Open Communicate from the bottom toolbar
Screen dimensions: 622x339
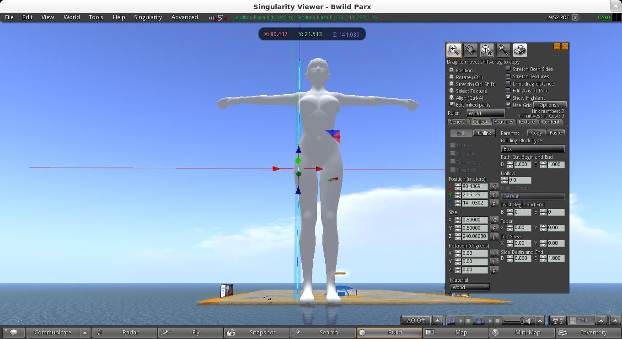[x=53, y=333]
